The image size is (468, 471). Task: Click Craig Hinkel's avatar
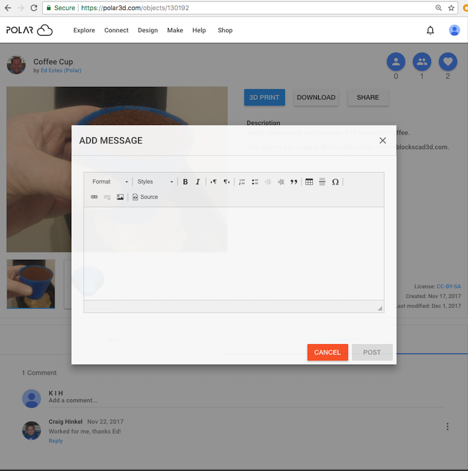(32, 431)
